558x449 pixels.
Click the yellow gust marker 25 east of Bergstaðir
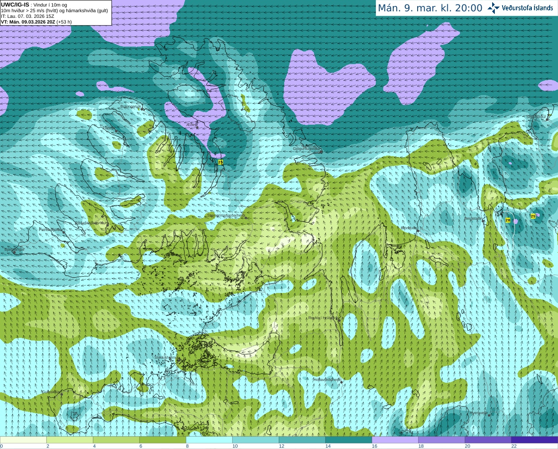point(533,216)
